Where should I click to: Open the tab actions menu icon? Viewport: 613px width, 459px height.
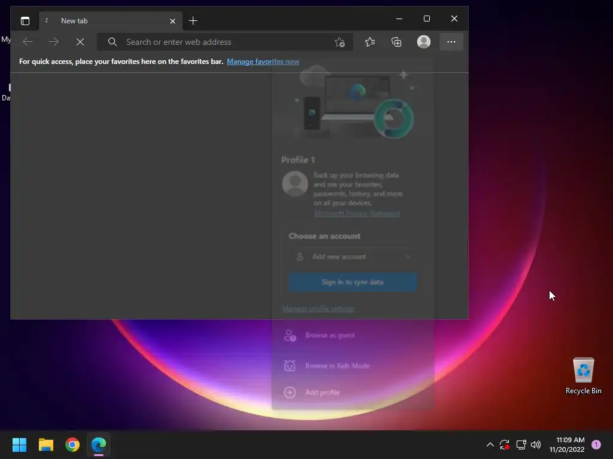coord(25,21)
